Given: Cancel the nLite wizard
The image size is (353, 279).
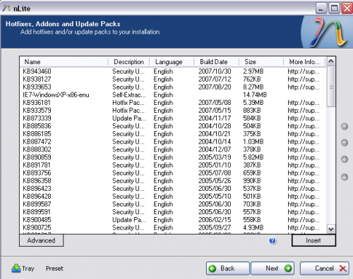Looking at the screenshot, I should [x=325, y=268].
